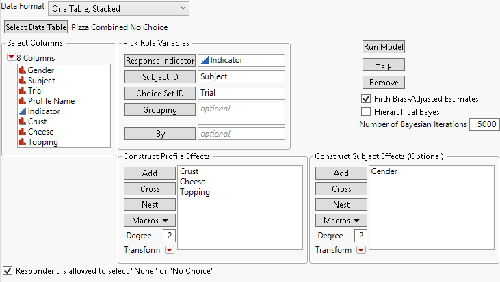Image resolution: width=500 pixels, height=282 pixels.
Task: Click the Crust column type icon
Action: [x=23, y=122]
